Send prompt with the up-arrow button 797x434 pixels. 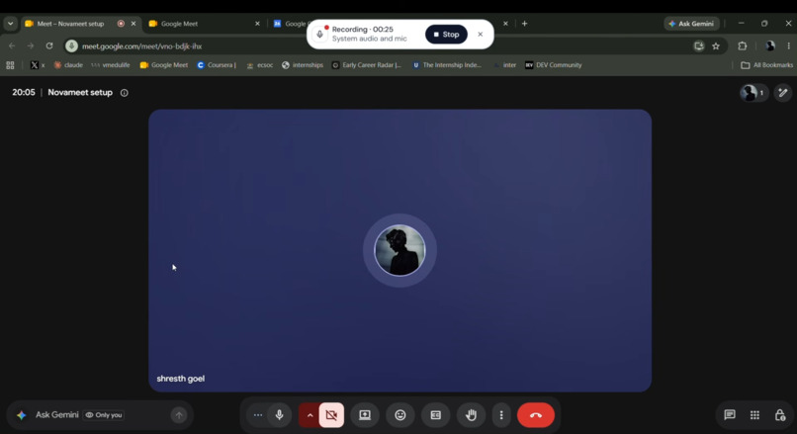tap(179, 415)
